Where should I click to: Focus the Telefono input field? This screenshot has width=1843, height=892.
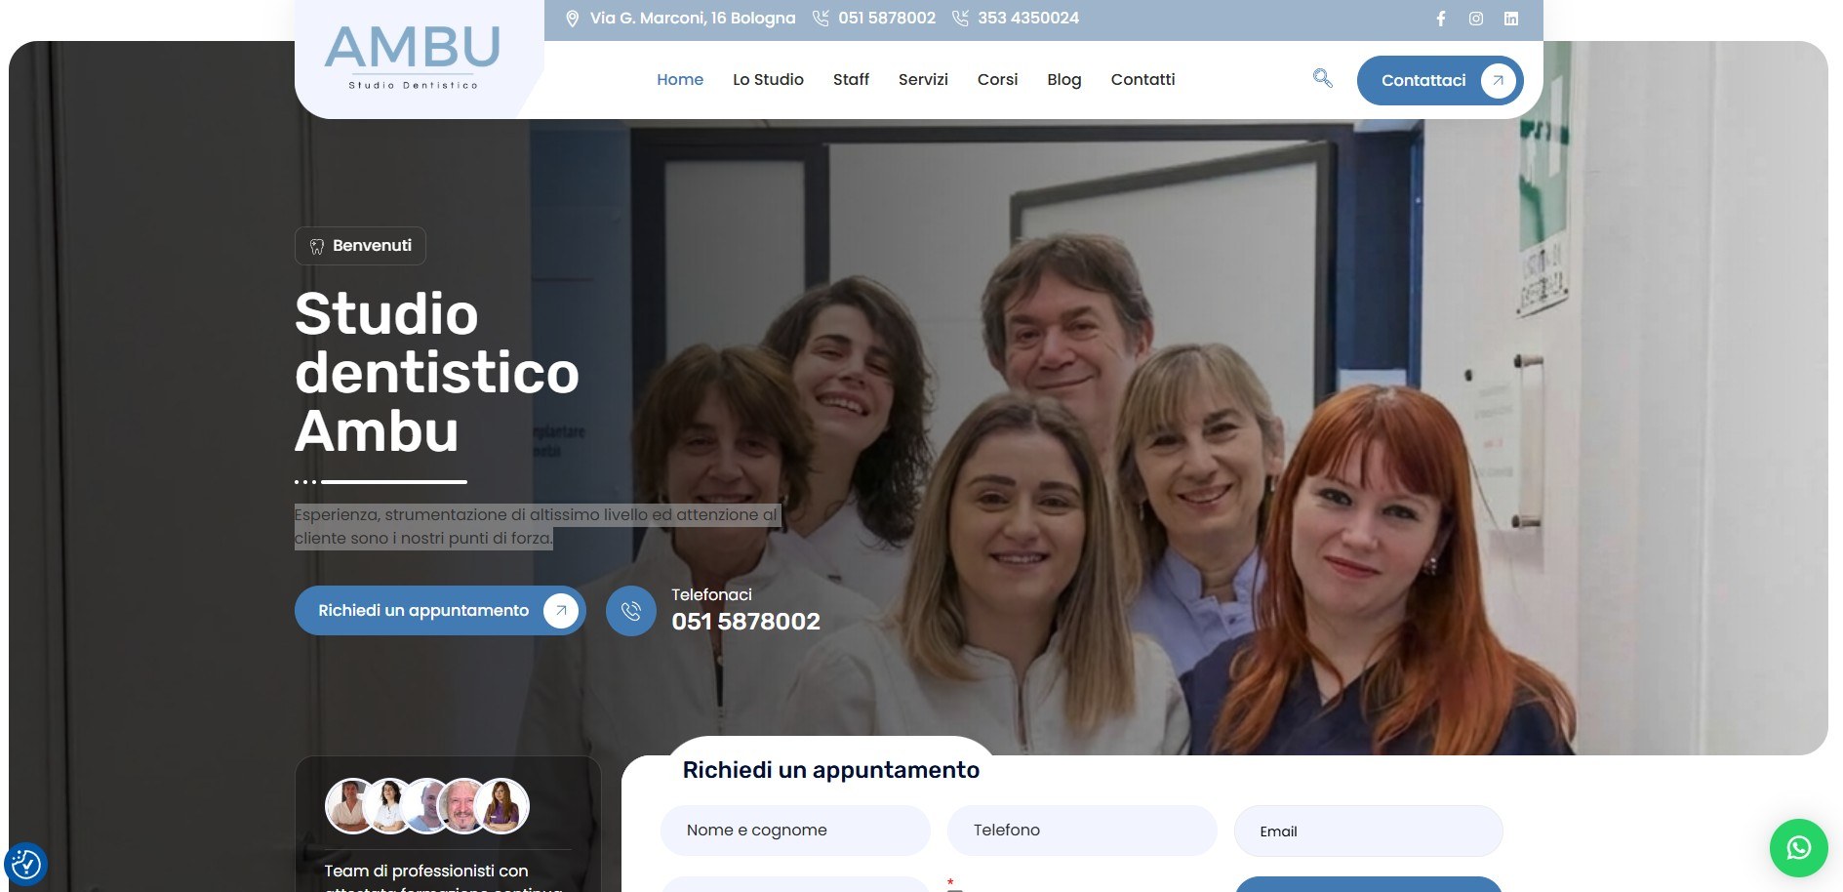coord(1082,831)
